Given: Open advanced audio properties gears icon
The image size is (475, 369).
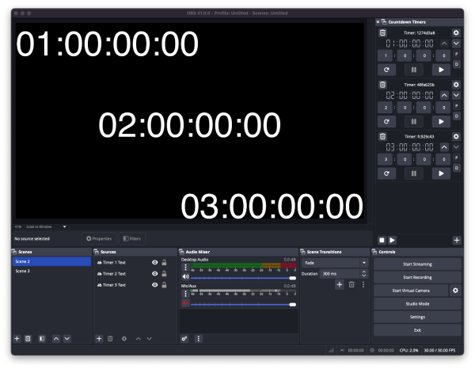Looking at the screenshot, I should pos(185,338).
